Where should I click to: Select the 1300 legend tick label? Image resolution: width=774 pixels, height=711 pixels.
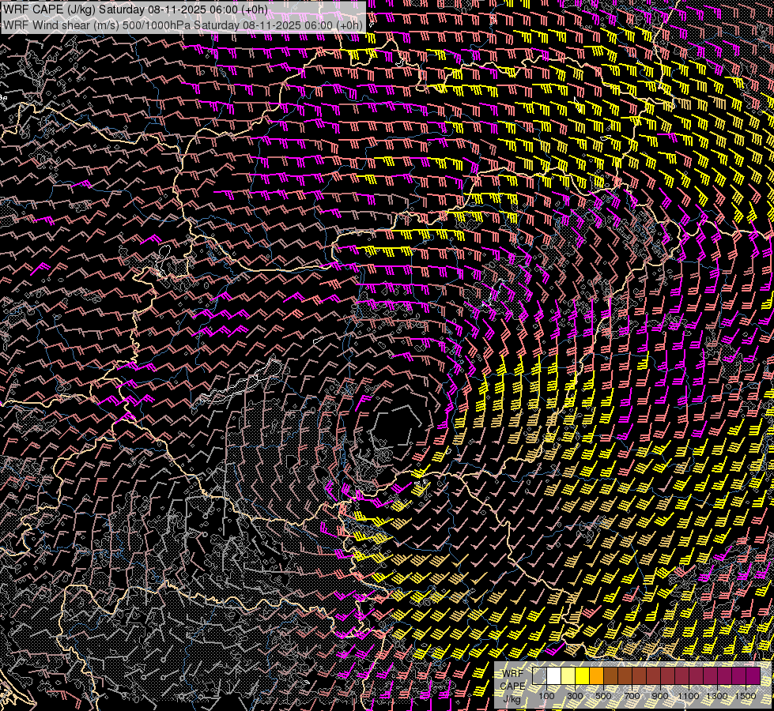(x=717, y=696)
